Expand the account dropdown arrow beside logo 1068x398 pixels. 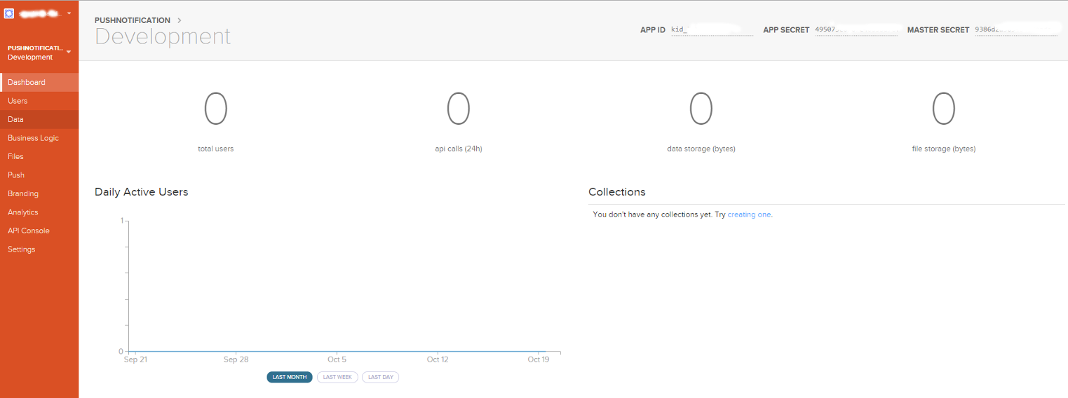pyautogui.click(x=69, y=13)
